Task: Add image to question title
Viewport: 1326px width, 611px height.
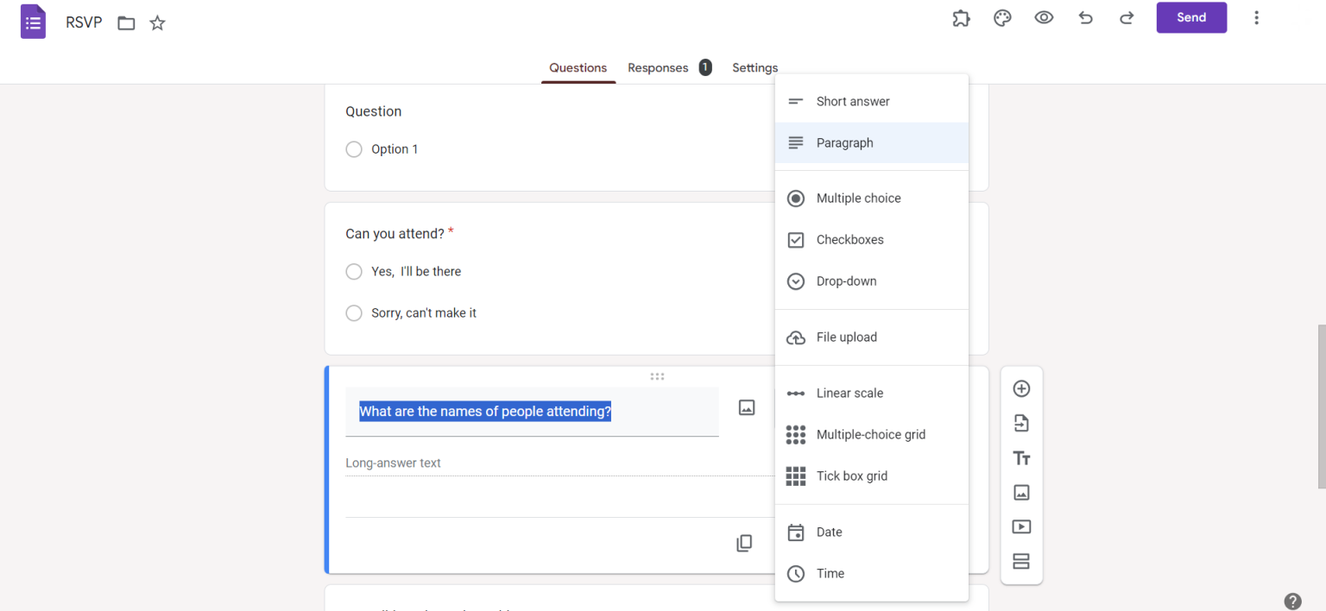Action: [747, 407]
